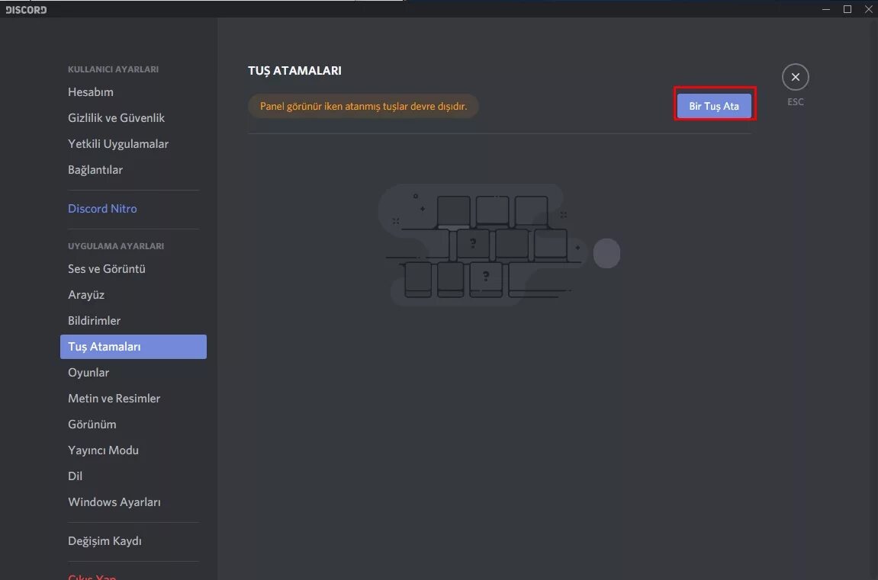Minimize the Discord window
The height and width of the screenshot is (580, 878).
[x=826, y=9]
